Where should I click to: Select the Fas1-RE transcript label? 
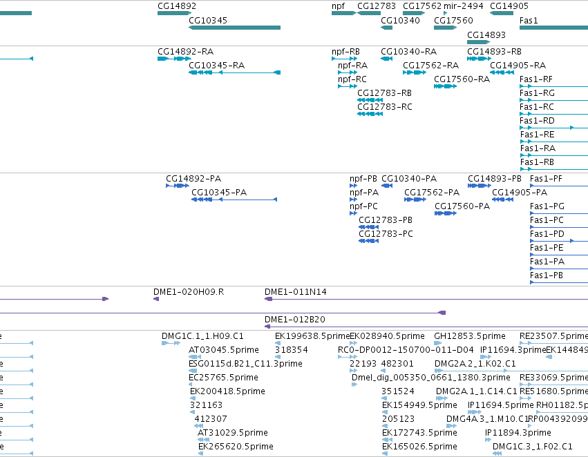click(x=537, y=135)
